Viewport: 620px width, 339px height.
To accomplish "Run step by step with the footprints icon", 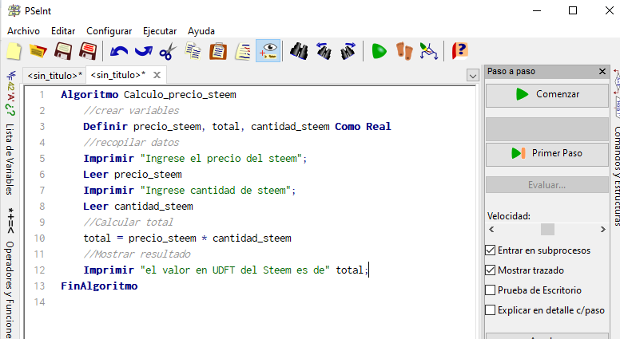I will (x=404, y=51).
